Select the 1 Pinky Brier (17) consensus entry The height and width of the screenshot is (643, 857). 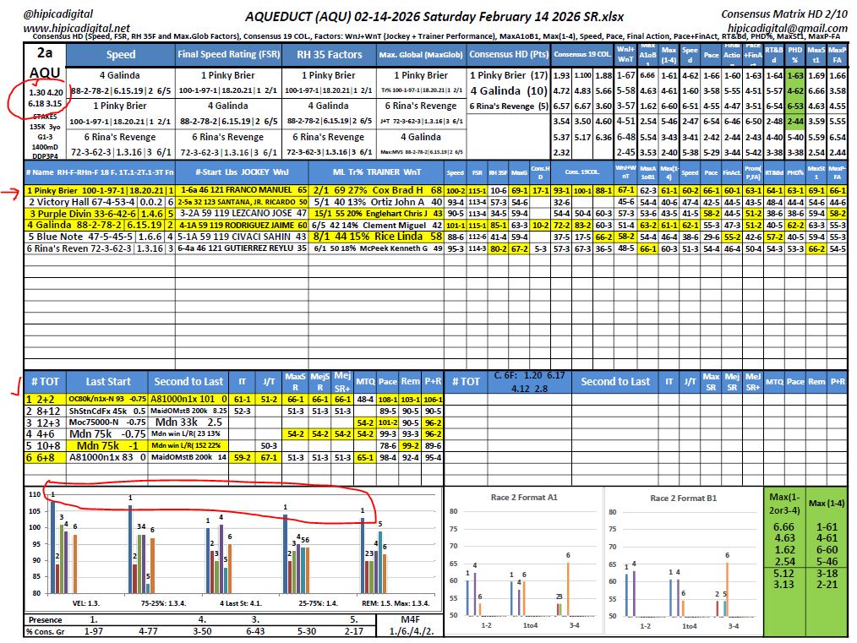[x=508, y=75]
